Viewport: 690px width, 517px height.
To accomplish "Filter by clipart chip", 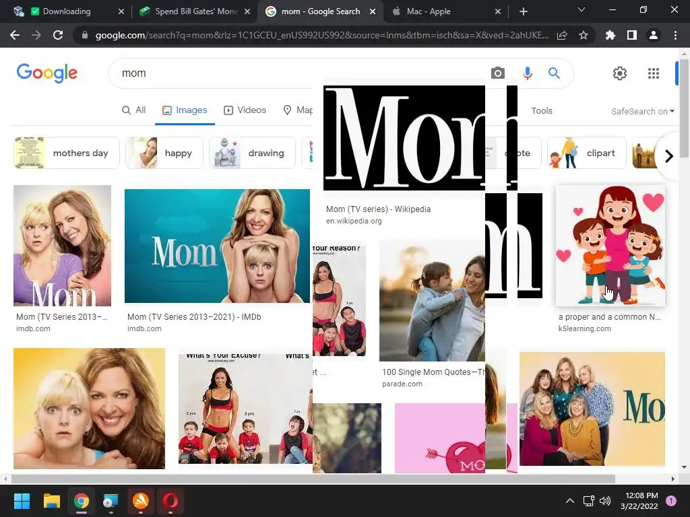I will tap(587, 153).
